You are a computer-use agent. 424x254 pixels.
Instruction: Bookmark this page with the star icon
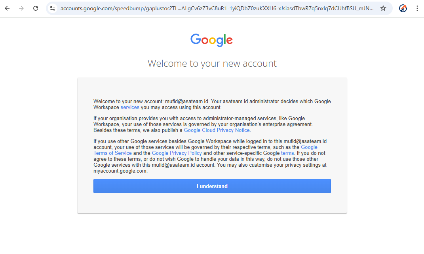[383, 8]
